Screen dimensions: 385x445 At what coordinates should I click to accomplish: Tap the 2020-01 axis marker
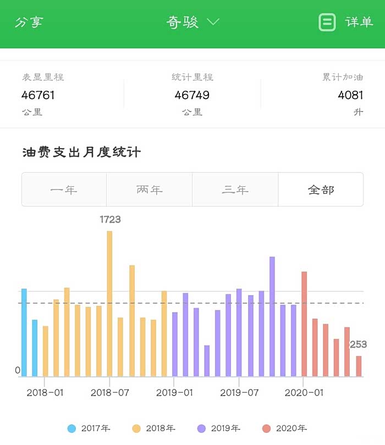[304, 392]
